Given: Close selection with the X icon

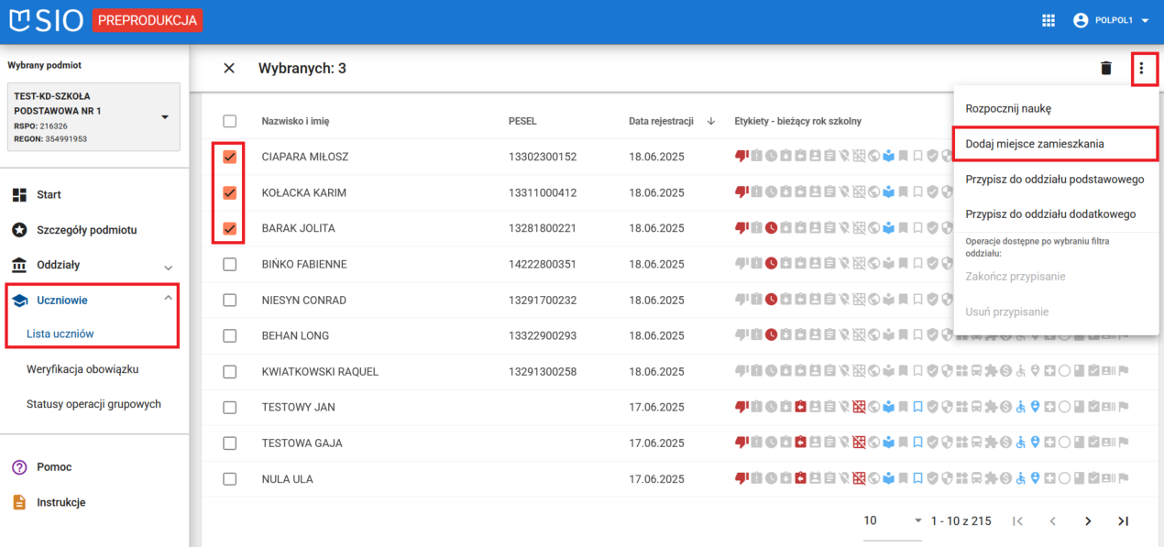Looking at the screenshot, I should [229, 68].
